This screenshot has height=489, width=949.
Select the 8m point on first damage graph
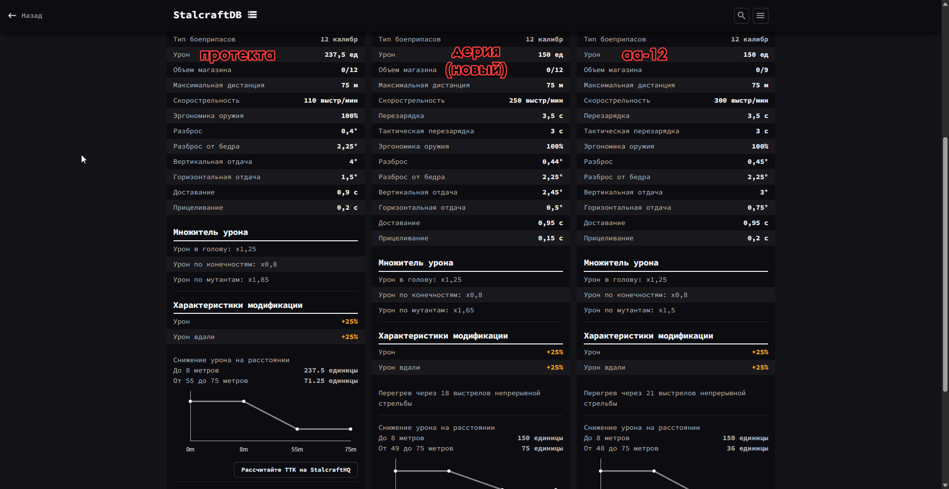tap(244, 401)
